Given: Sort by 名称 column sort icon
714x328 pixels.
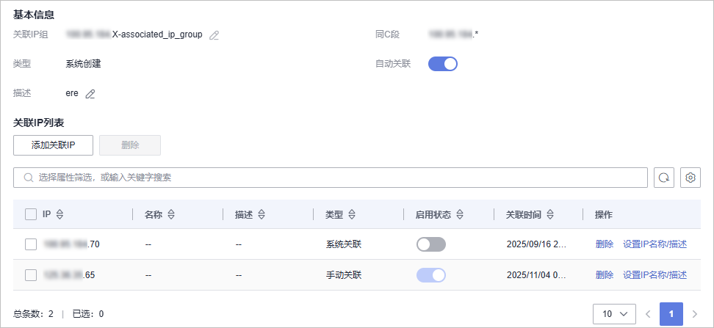Looking at the screenshot, I should [x=171, y=215].
